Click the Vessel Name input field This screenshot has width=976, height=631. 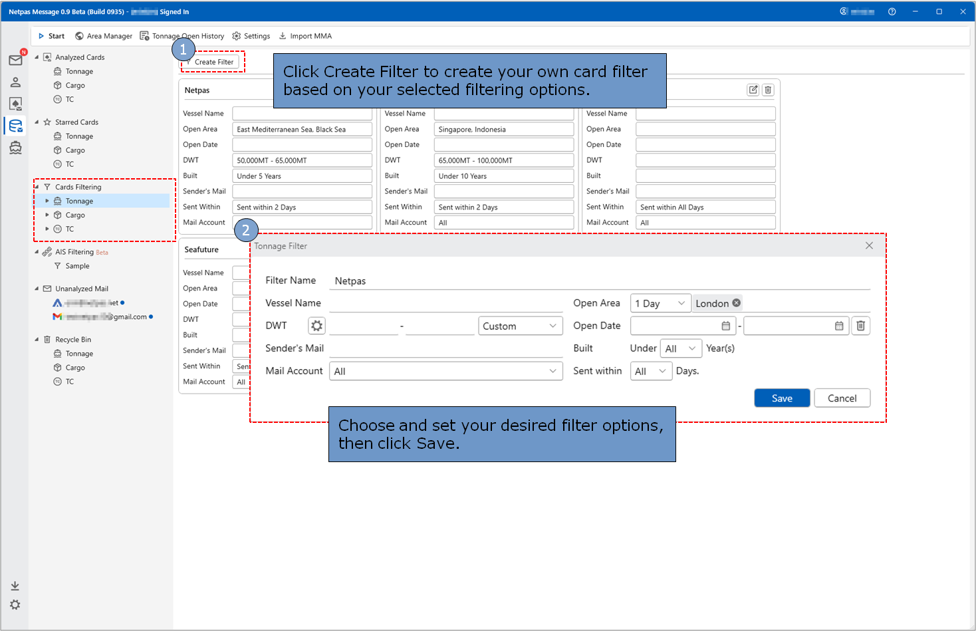445,303
